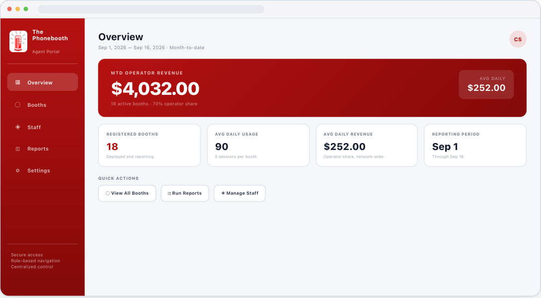The image size is (541, 298).
Task: Click the 'Quick Actions' heading
Action: point(118,178)
